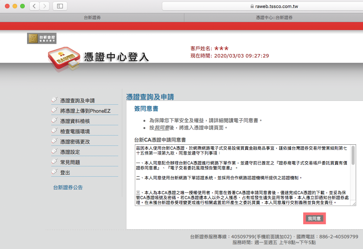Open 憑證資料檢核 menu link
The width and height of the screenshot is (363, 249).
(75, 121)
